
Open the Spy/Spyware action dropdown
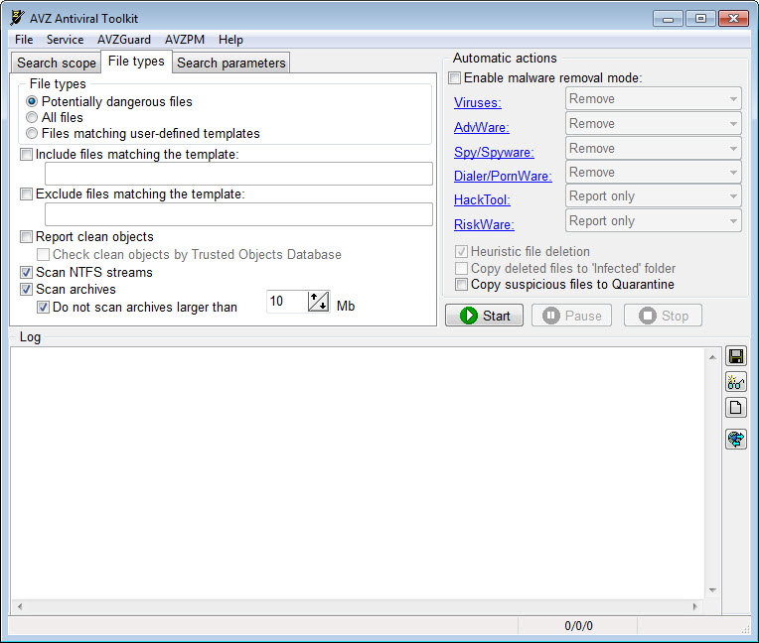(x=653, y=149)
